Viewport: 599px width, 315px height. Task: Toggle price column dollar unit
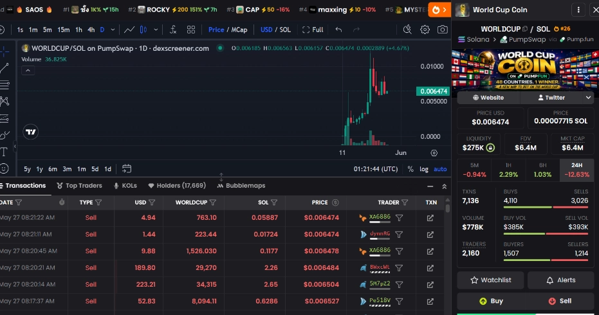[x=335, y=203]
